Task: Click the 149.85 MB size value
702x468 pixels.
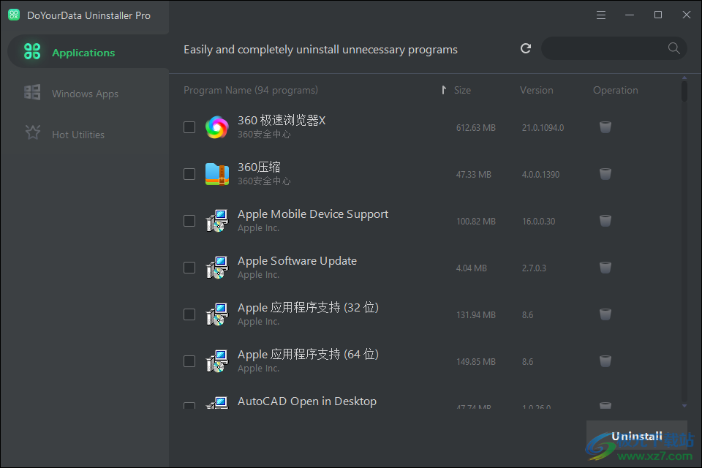Action: tap(476, 361)
